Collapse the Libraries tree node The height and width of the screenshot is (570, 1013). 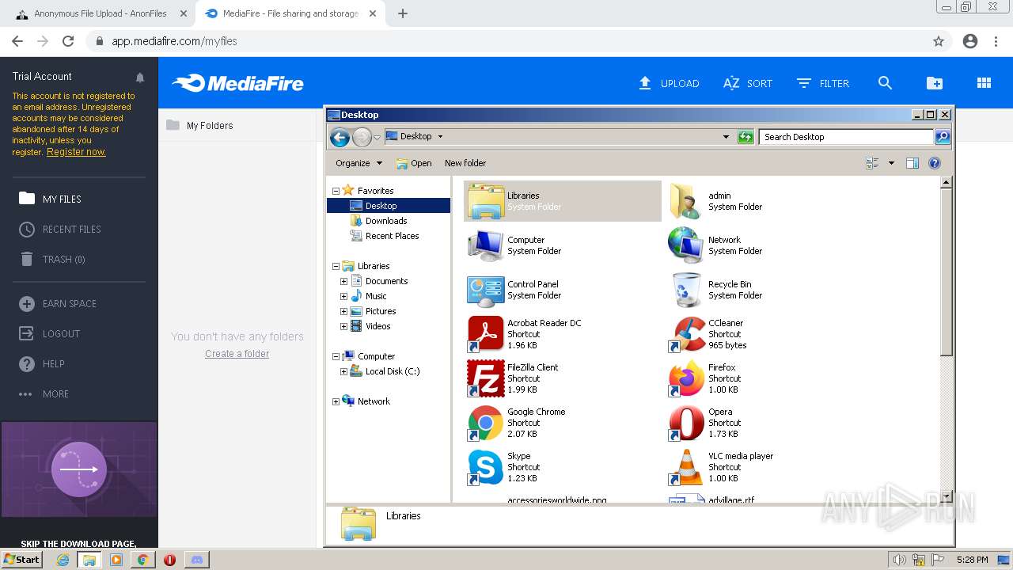tap(336, 266)
